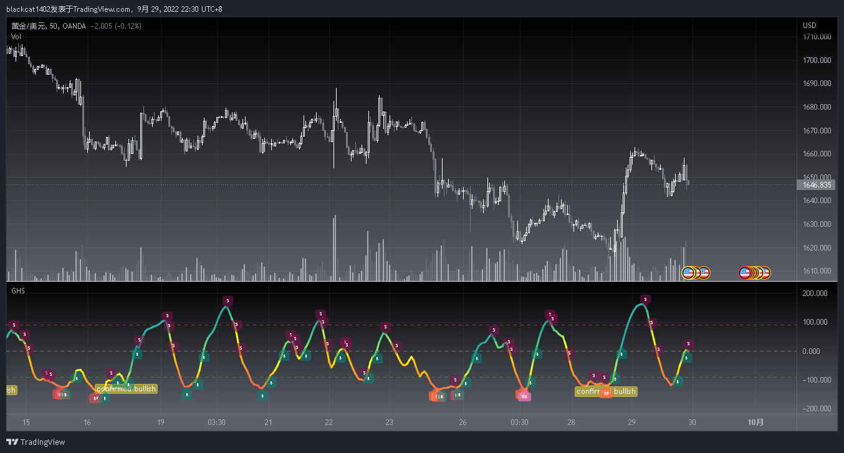This screenshot has height=453, width=844.
Task: Click the price change value -2.005 (-0.12%)
Action: 117,26
